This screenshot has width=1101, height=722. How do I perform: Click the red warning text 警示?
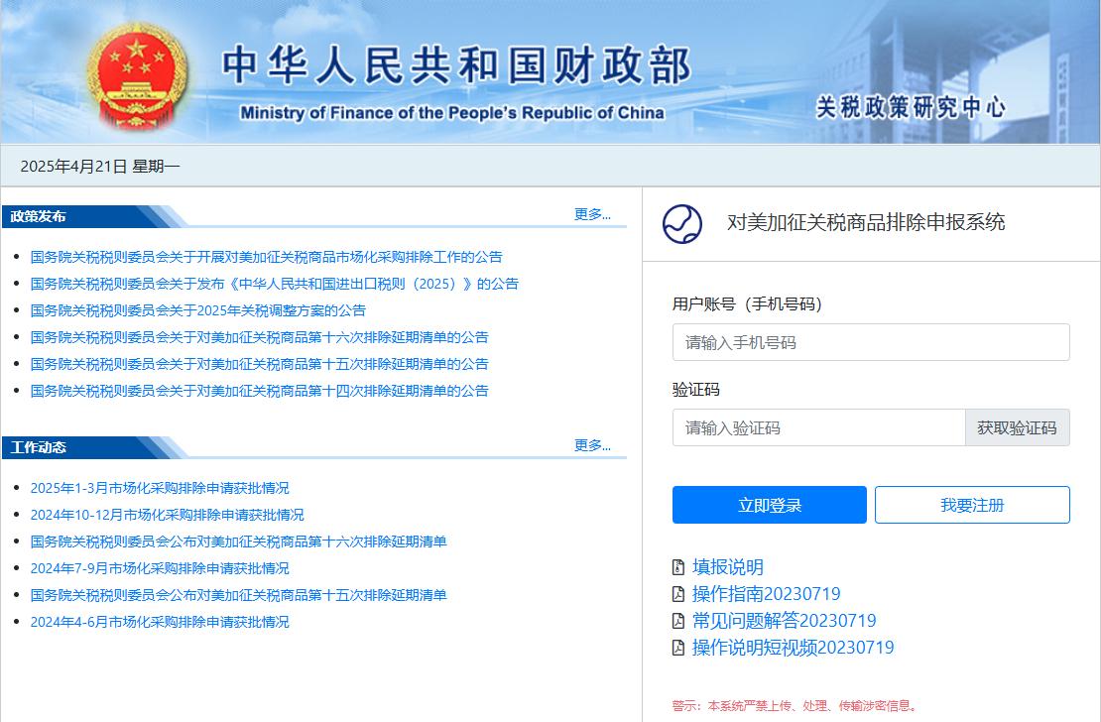tap(795, 706)
